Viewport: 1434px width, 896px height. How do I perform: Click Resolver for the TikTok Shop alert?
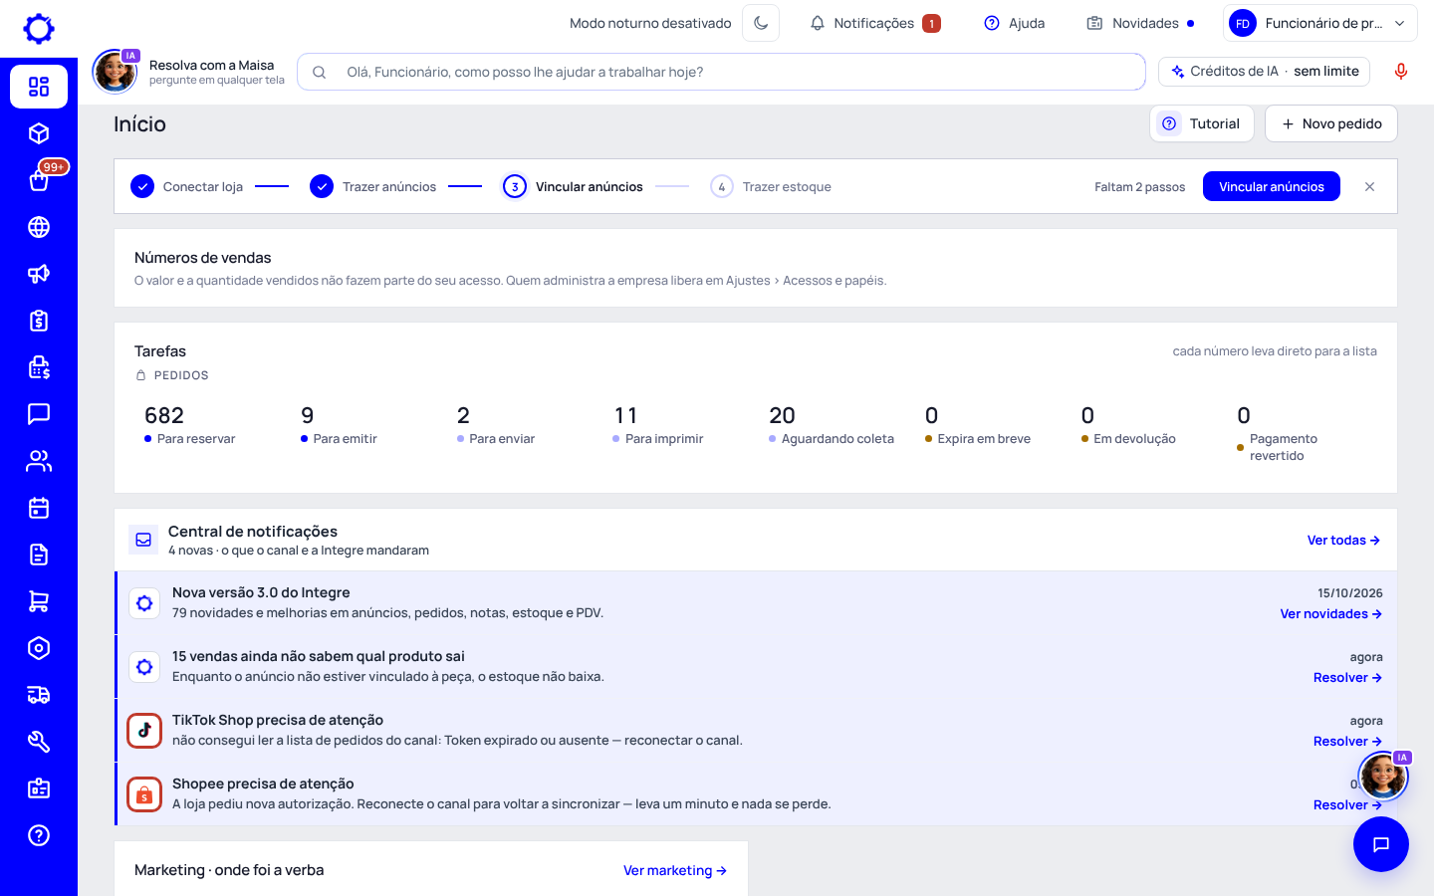1347,741
